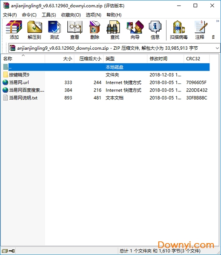The image size is (221, 255).
Task: Click compressed size 216
Action: coord(98,90)
